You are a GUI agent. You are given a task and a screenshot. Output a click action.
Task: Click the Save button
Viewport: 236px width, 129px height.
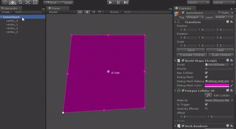pos(191,50)
